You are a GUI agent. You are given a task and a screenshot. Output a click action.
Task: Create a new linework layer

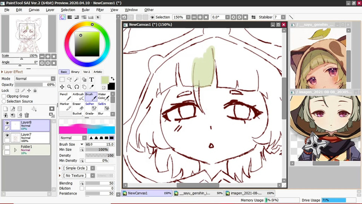[x=13, y=109]
